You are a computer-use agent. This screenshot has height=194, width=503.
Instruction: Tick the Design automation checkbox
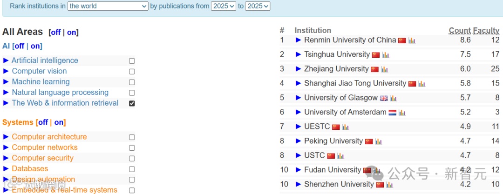click(132, 180)
